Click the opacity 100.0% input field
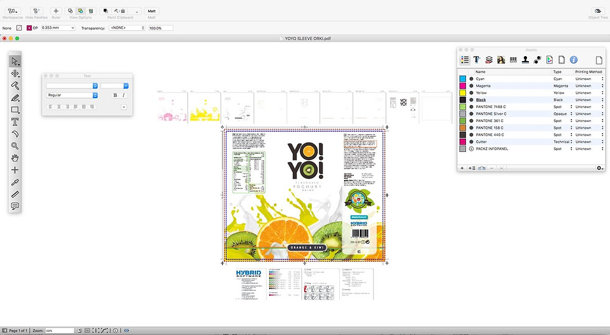This screenshot has height=335, width=610. 160,28
